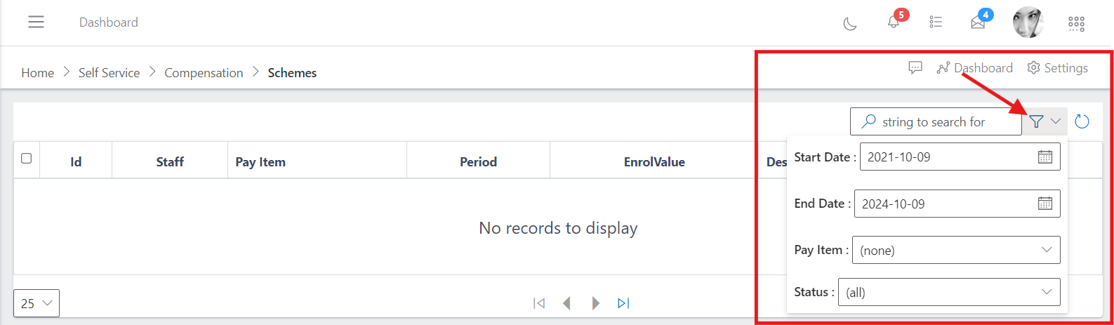Click the user profile avatar
This screenshot has height=325, width=1114.
click(1028, 22)
